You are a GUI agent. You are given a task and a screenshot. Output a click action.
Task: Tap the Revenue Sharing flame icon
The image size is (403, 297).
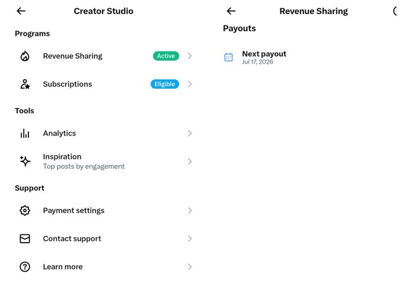(x=25, y=56)
